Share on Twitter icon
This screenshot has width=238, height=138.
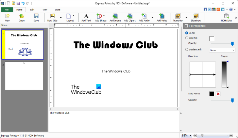[x=210, y=9]
